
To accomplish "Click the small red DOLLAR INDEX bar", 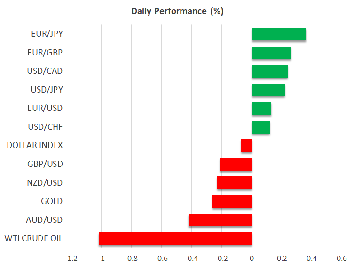I will click(246, 146).
